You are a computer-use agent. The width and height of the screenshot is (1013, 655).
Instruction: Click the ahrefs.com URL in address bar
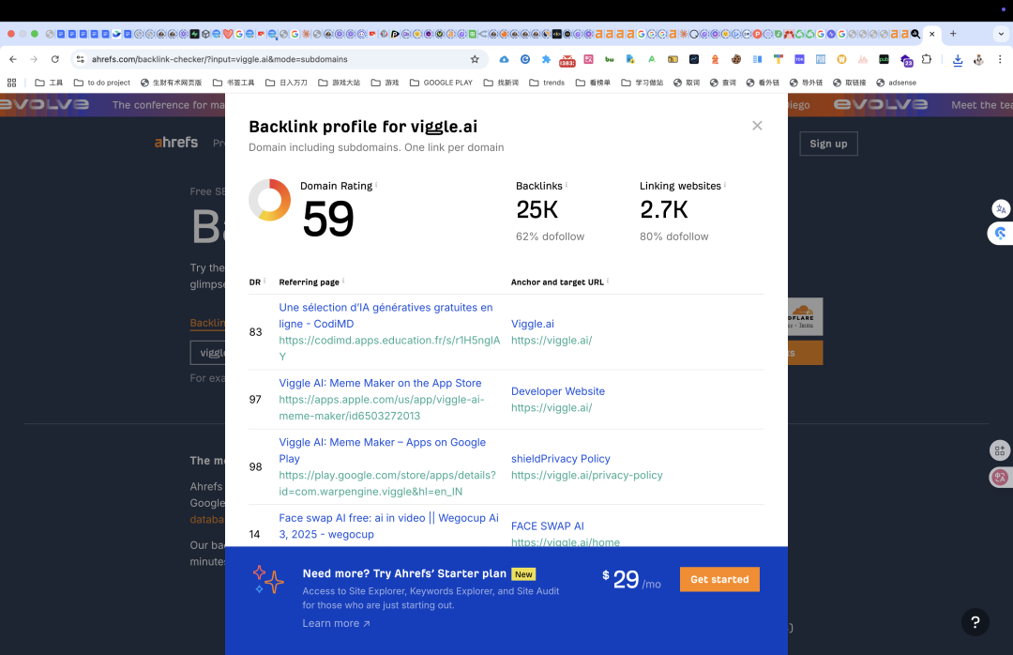tap(219, 59)
